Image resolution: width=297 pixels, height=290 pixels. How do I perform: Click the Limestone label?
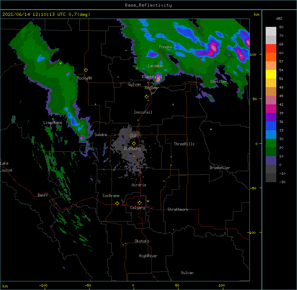(x=53, y=123)
